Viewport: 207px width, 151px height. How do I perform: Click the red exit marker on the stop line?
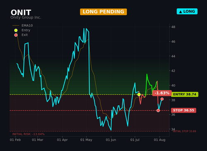tap(158, 110)
